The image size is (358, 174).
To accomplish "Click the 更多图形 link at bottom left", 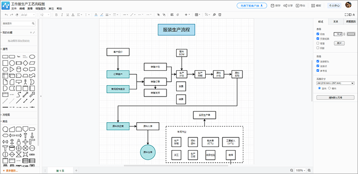I will [11, 171].
